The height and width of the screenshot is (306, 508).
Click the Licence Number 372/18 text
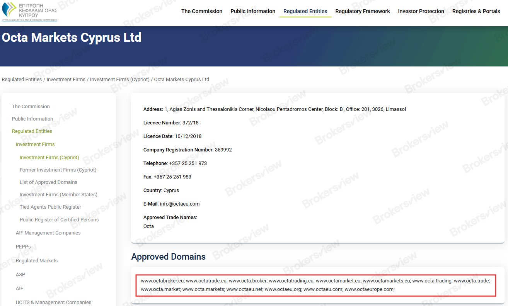pyautogui.click(x=171, y=123)
